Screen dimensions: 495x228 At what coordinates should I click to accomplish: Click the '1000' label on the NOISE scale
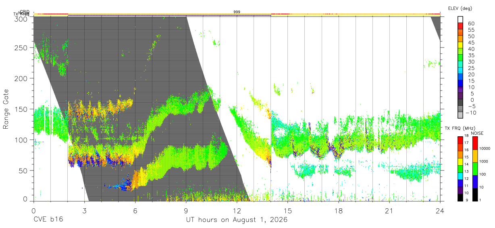click(x=484, y=162)
